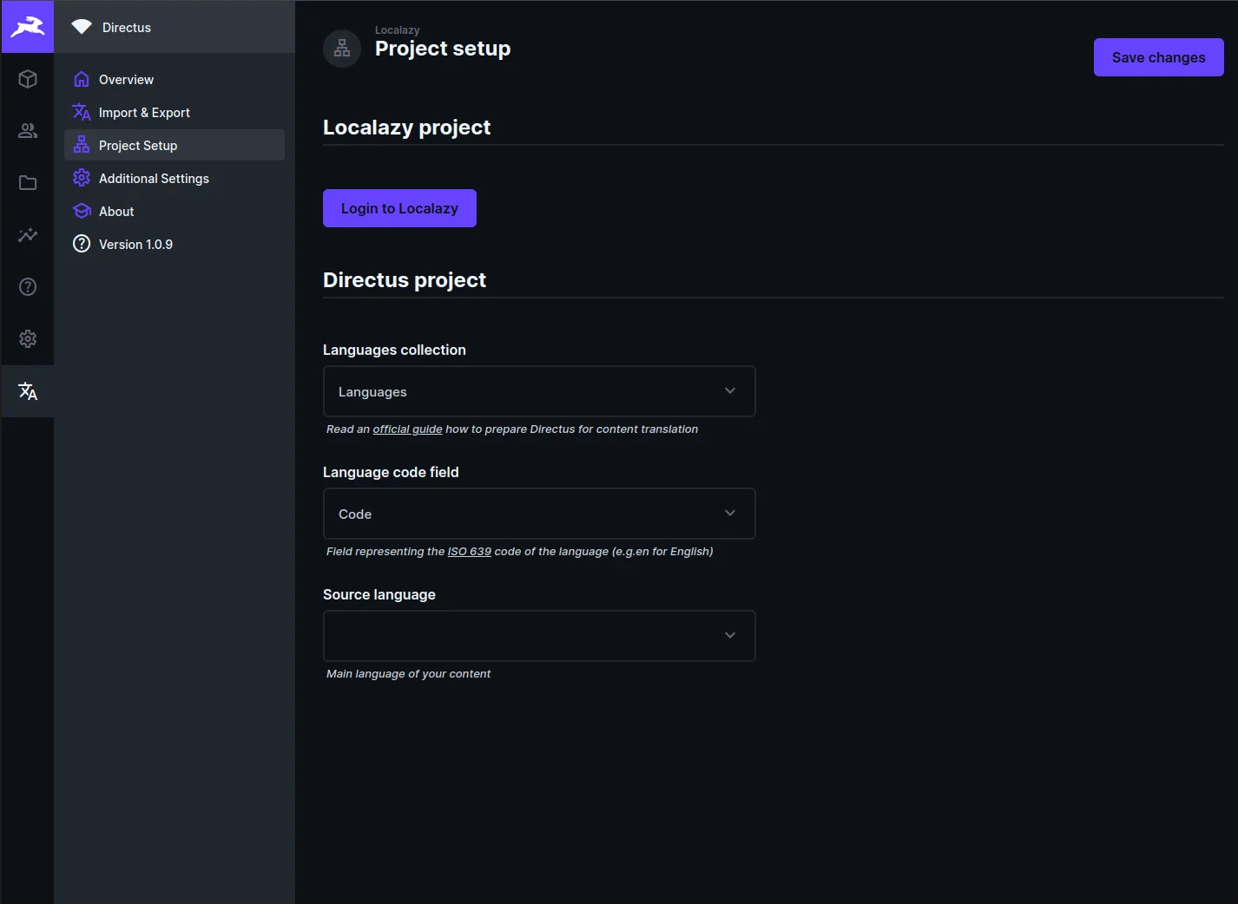
Task: Click Login to Localazy button
Action: 399,208
